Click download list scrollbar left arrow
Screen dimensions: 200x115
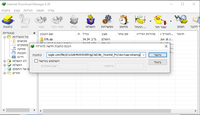point(41,111)
